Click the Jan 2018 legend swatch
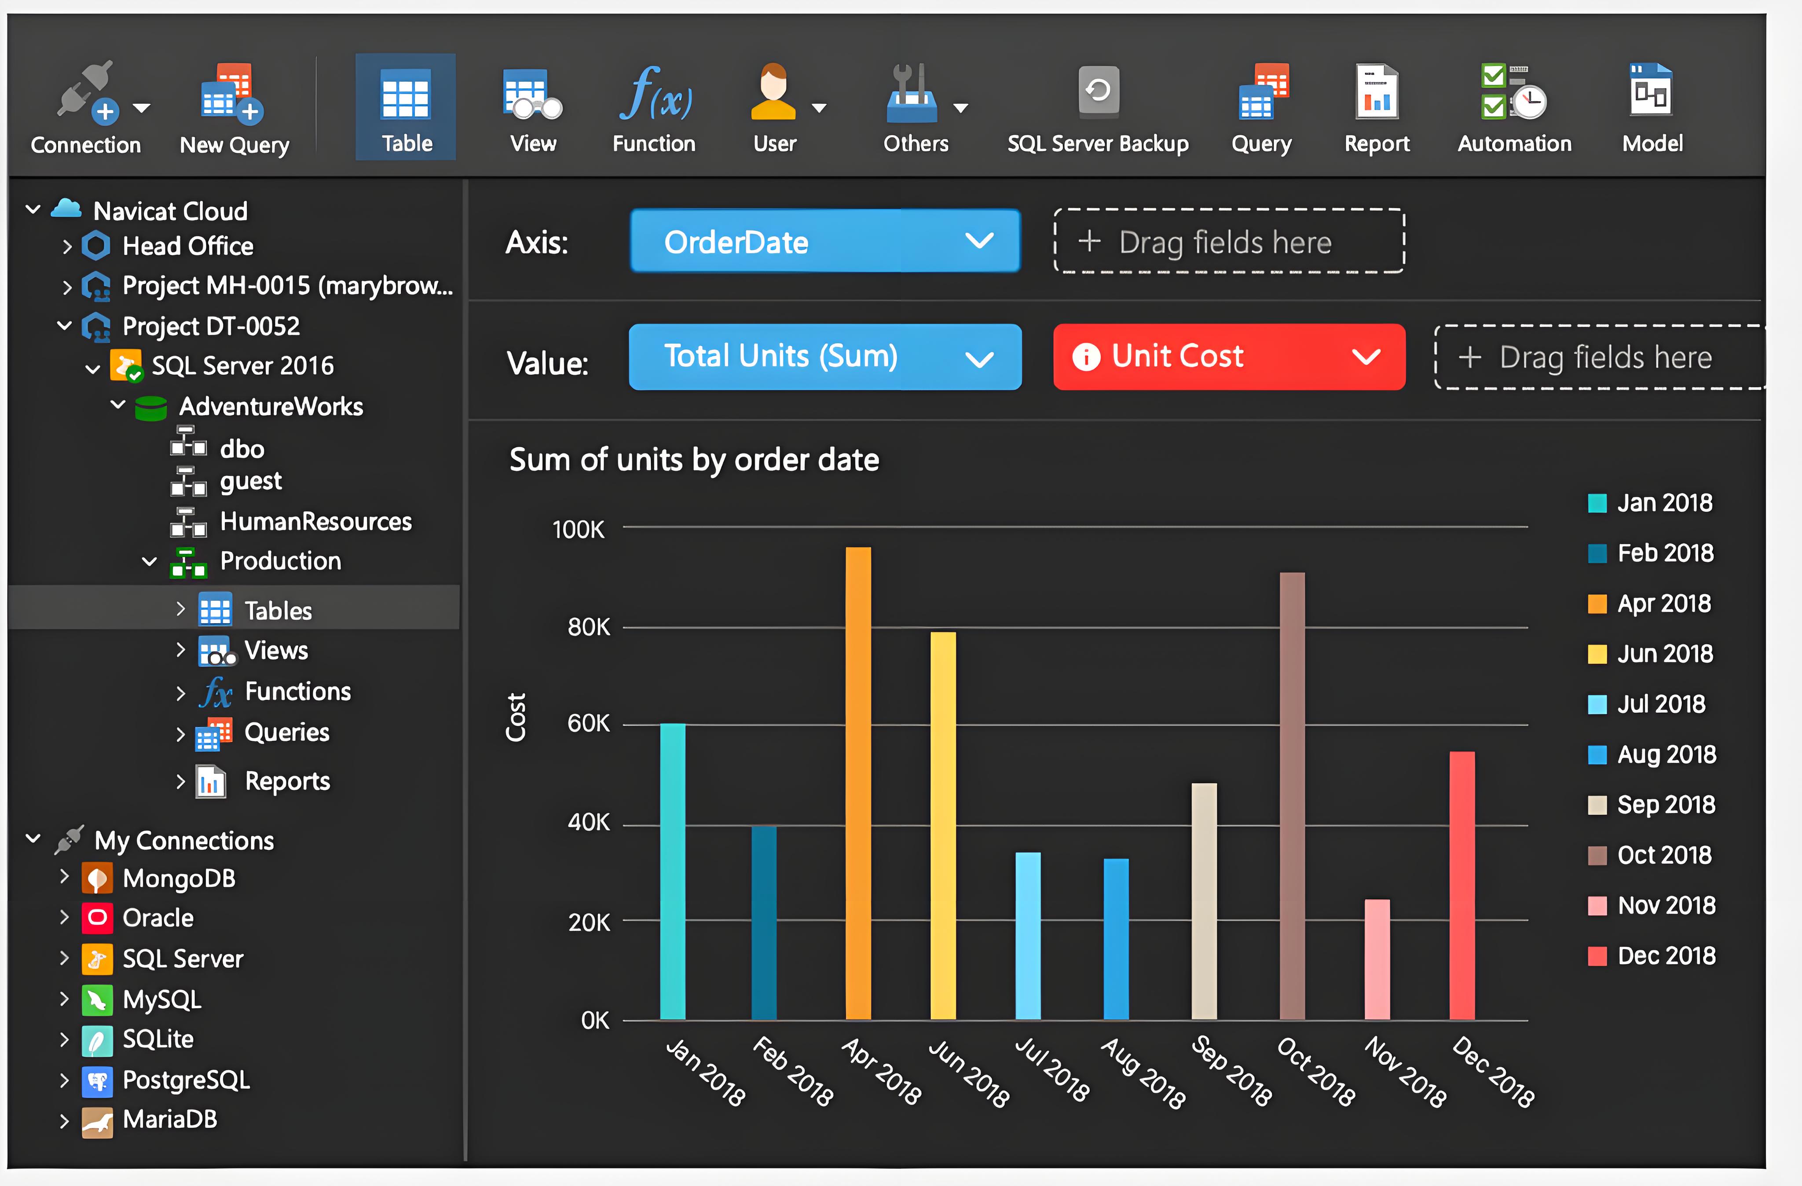This screenshot has width=1802, height=1186. pos(1597,503)
